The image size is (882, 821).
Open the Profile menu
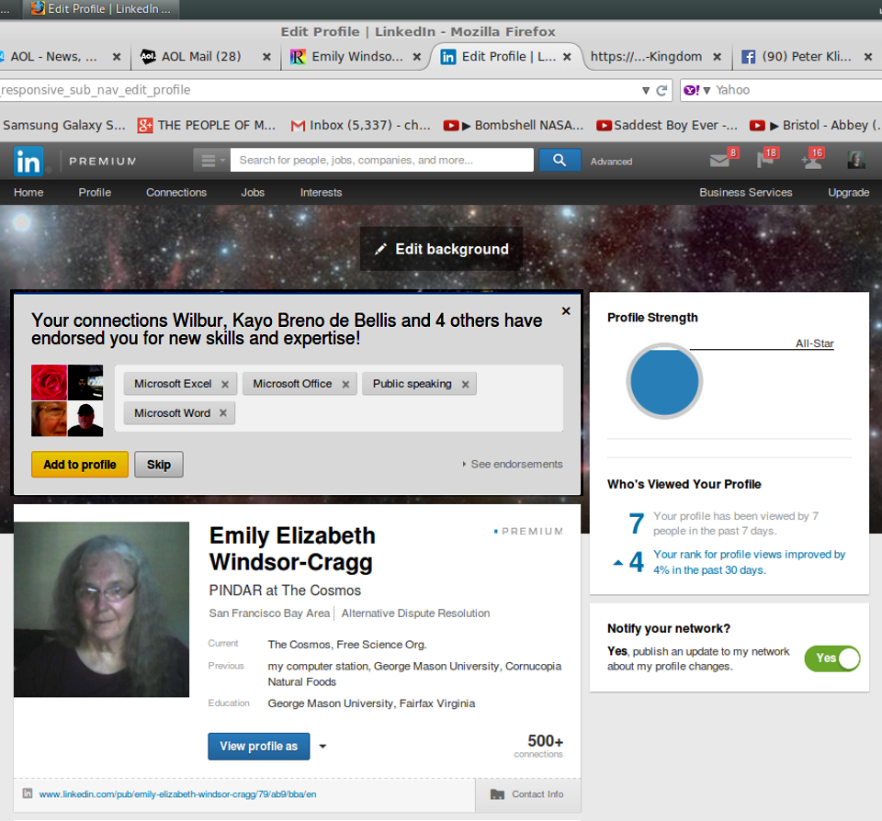95,193
